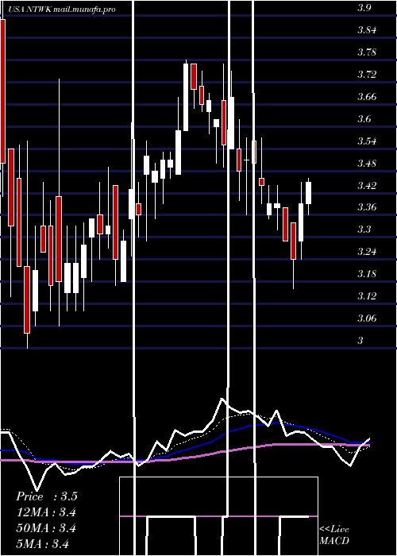Screen dimensions: 397x556
Task: Select the last white candlestick near 3.42
Action: (308, 193)
